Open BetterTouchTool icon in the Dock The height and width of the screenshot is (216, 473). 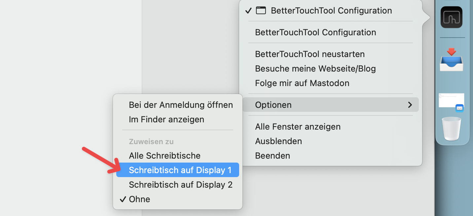click(x=452, y=17)
